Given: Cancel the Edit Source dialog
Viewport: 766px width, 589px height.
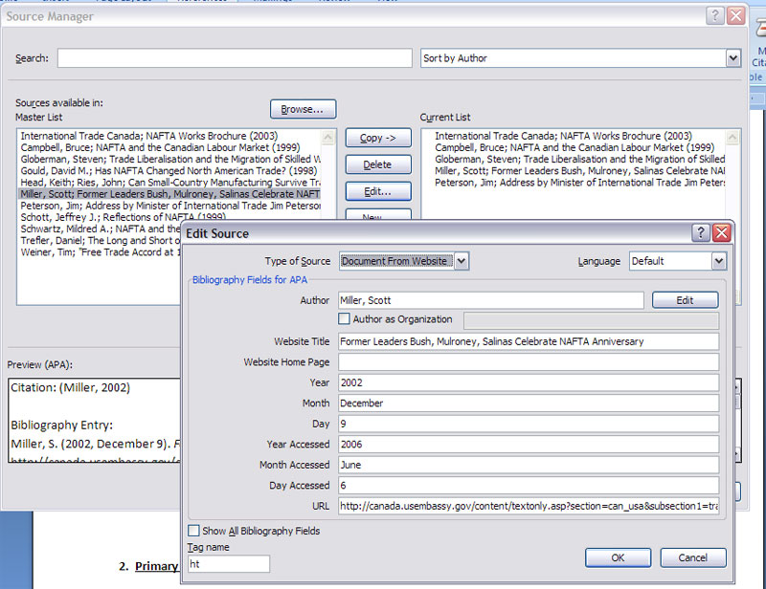Looking at the screenshot, I should pyautogui.click(x=692, y=557).
